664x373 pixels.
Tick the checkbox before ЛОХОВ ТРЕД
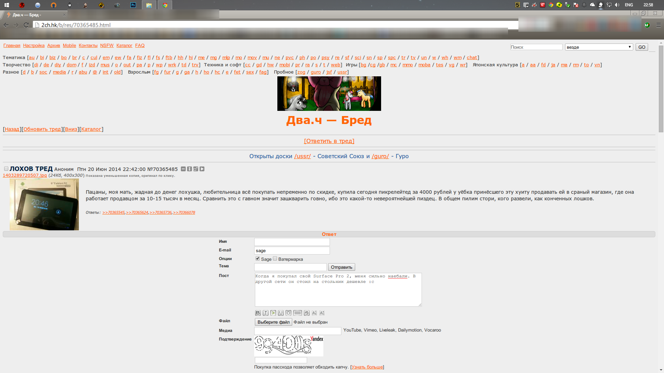[6, 169]
